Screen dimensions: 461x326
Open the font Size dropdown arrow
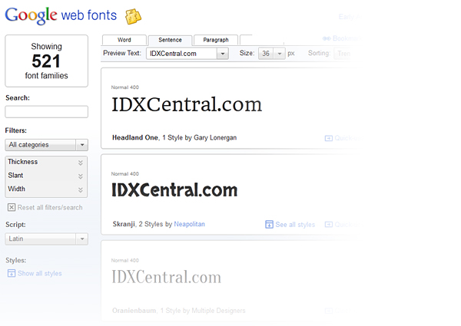point(280,54)
